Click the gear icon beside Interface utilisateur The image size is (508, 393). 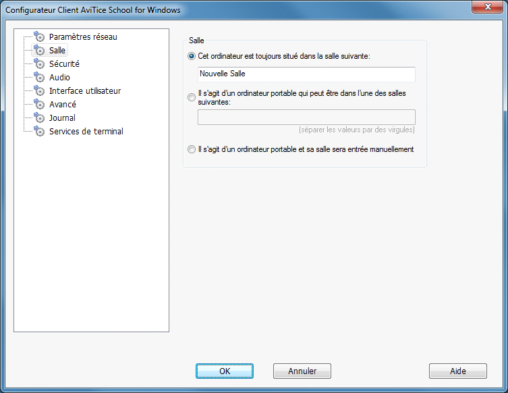[x=39, y=91]
